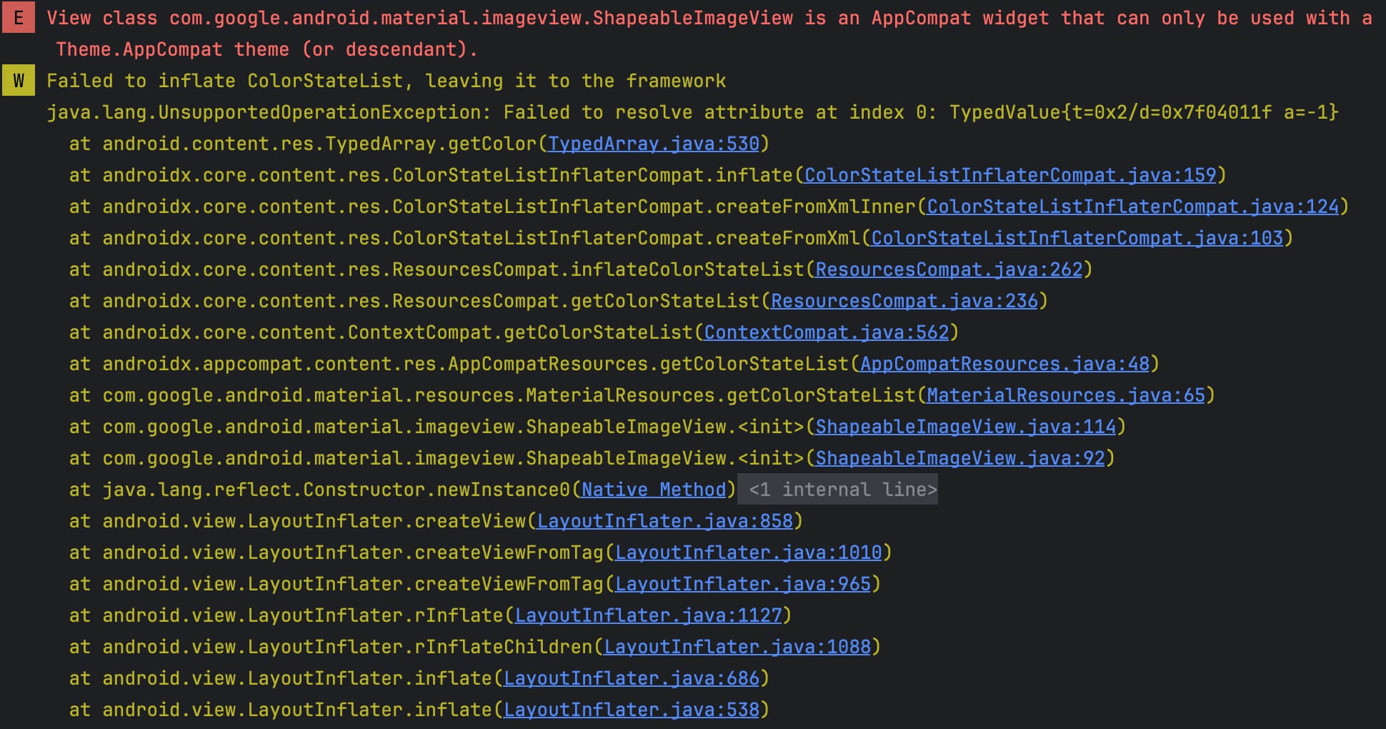Image resolution: width=1386 pixels, height=729 pixels.
Task: Open the LayoutInflater.java:965 link
Action: (743, 584)
